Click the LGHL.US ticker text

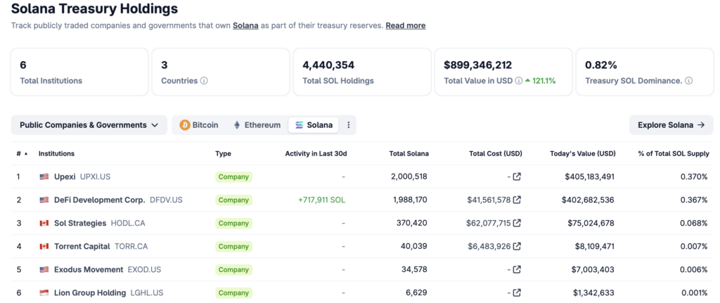click(147, 292)
